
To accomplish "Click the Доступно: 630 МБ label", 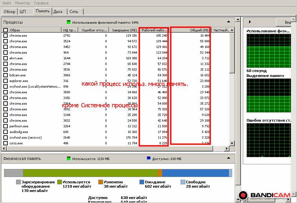I will 167,159.
